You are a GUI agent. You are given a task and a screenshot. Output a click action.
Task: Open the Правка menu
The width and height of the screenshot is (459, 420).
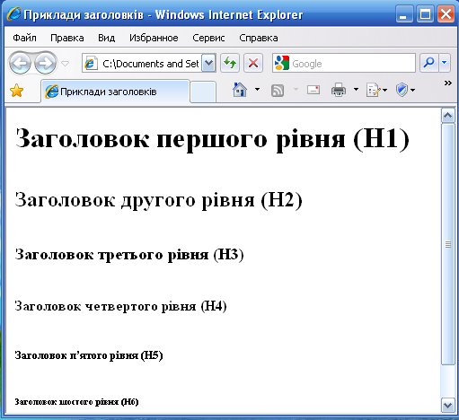[x=67, y=38]
